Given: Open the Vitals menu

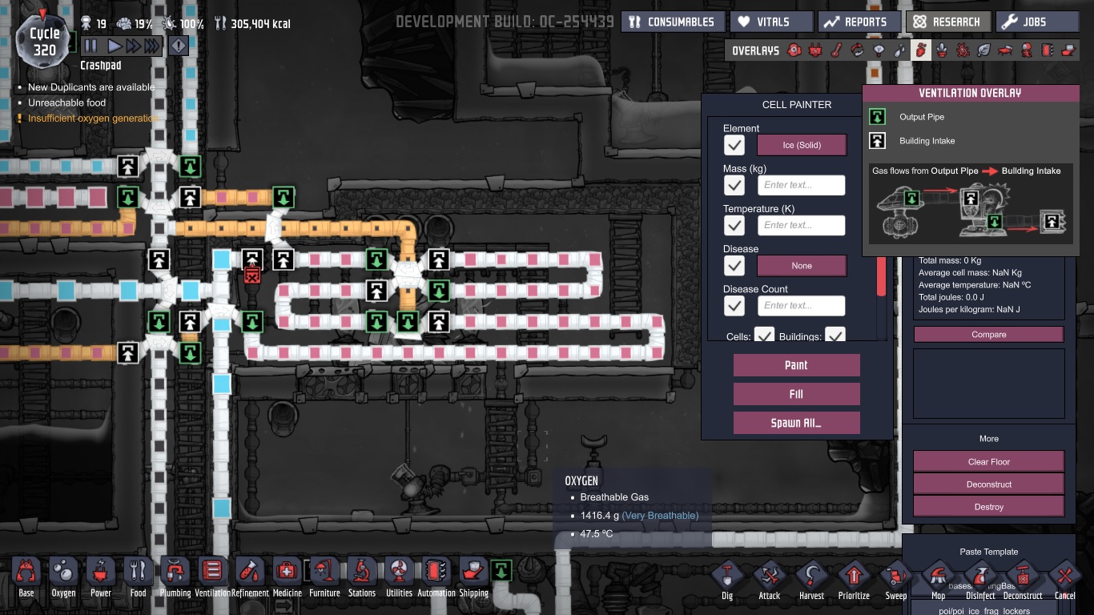Looking at the screenshot, I should coord(770,22).
